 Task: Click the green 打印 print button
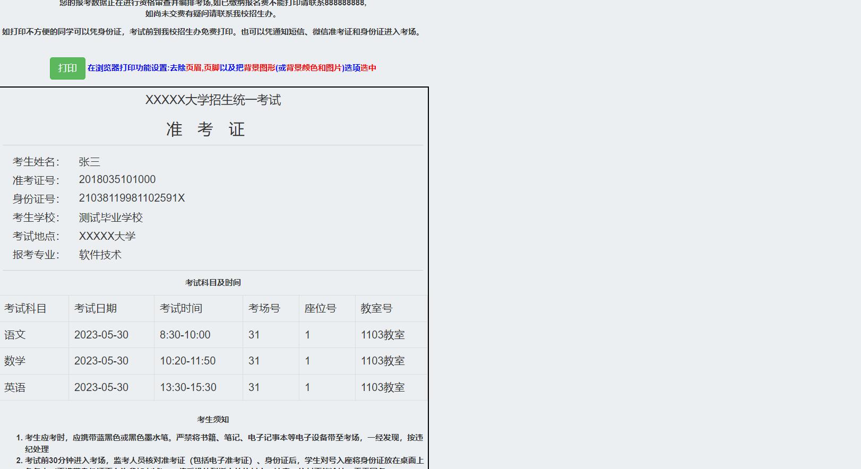pos(67,68)
